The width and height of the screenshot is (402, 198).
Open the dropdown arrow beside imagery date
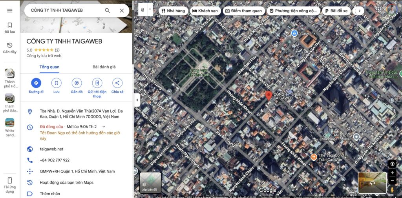point(150,9)
